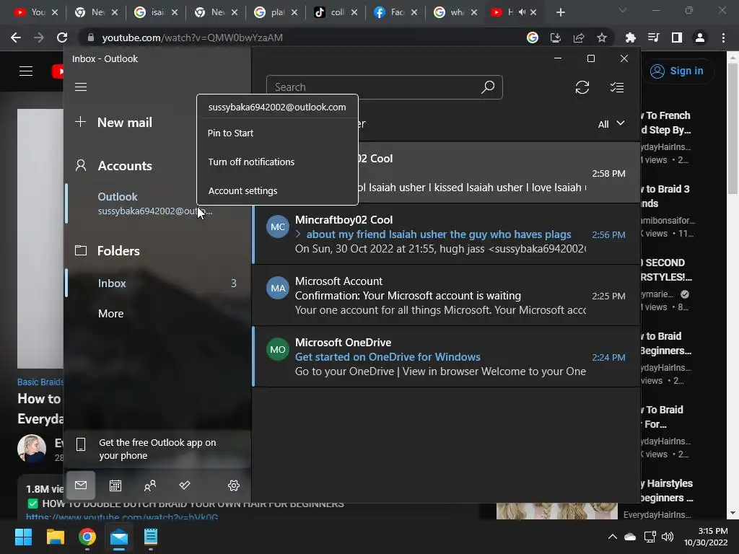
Task: Click the Chrome address bar URL
Action: coord(192,38)
